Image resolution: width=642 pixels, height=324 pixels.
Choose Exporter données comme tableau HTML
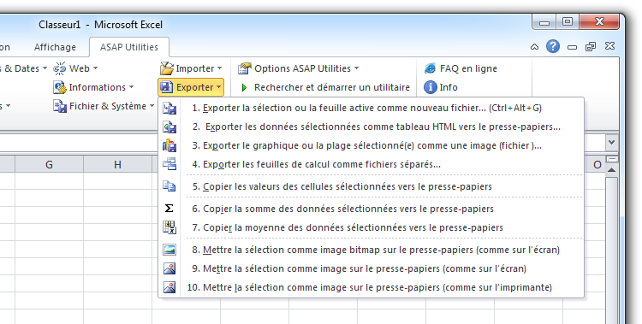click(371, 127)
